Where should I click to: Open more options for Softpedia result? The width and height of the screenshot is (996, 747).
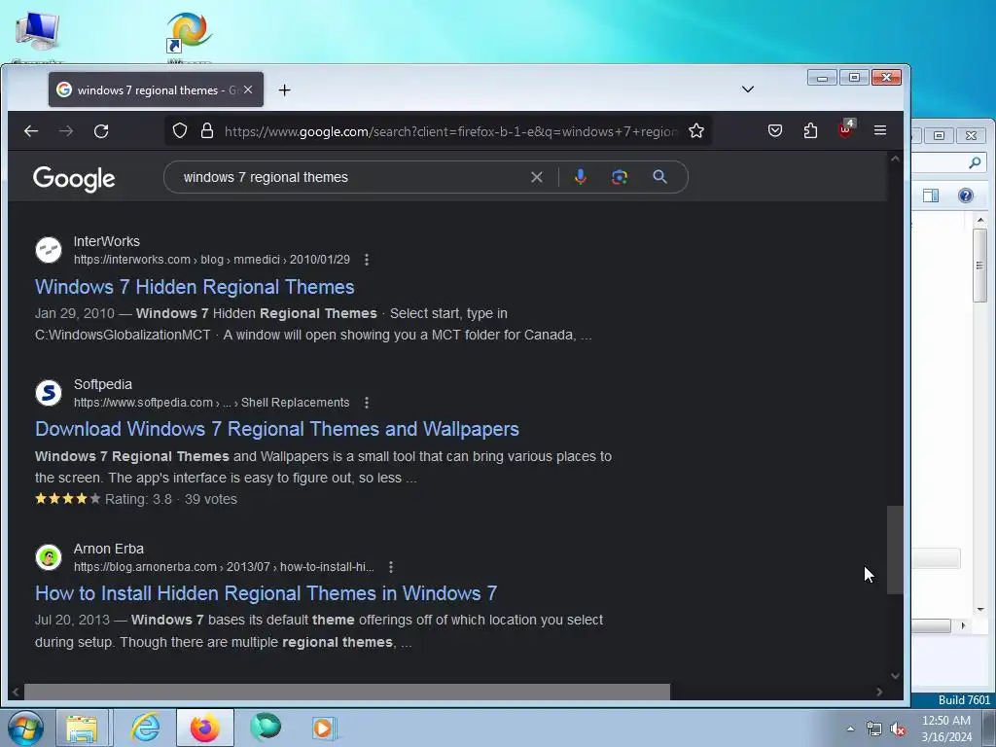click(x=367, y=403)
